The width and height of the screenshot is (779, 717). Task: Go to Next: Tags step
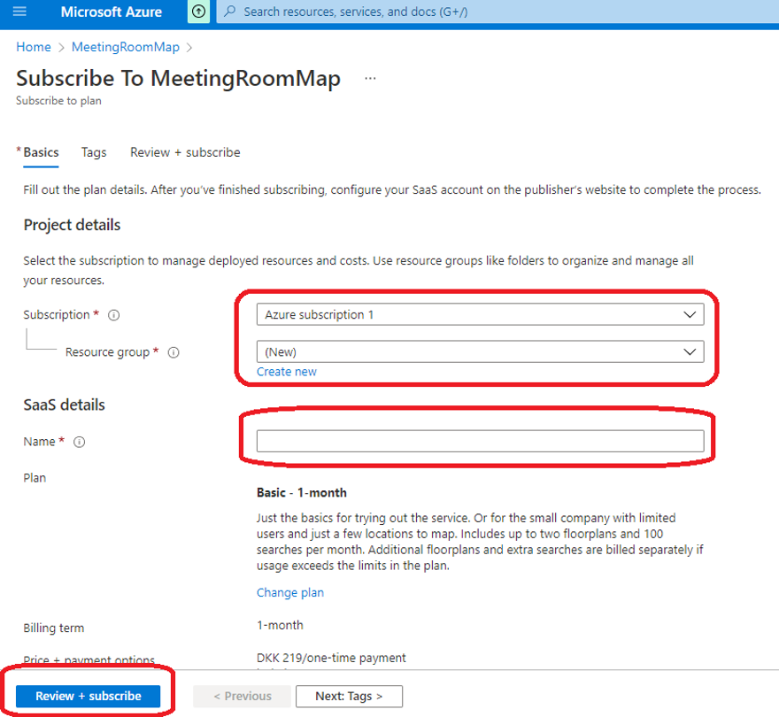coord(350,696)
